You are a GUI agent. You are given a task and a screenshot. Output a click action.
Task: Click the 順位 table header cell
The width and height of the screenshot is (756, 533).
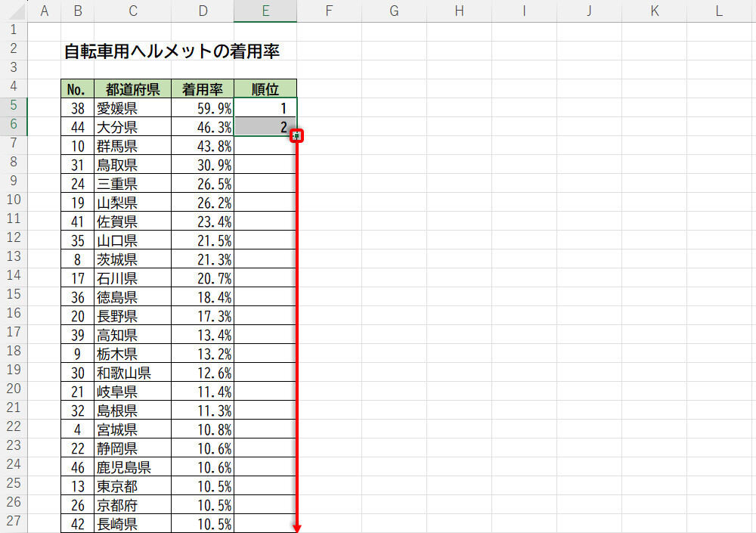tap(265, 89)
